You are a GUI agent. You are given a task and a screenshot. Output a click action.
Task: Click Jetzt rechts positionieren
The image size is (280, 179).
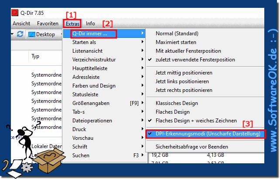point(205,90)
